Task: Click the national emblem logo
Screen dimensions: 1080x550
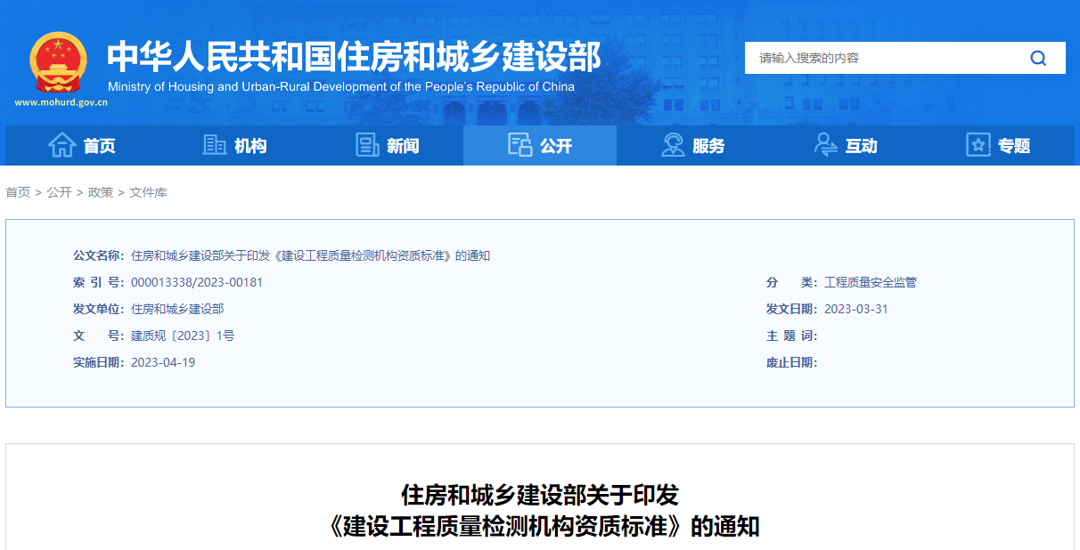Action: 59,62
